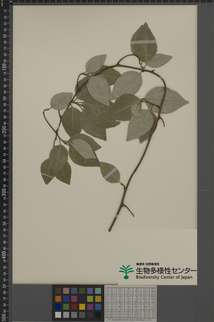This screenshot has height=322, width=214.
Task: Click the 'Biodiversity Center of Japan' text
Action: tap(164, 277)
